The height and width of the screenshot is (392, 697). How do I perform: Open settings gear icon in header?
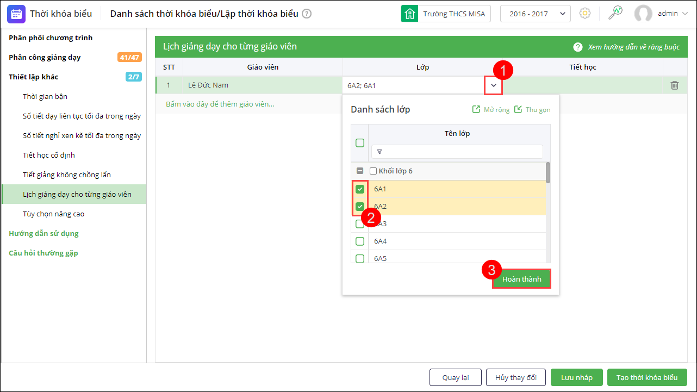[x=585, y=14]
